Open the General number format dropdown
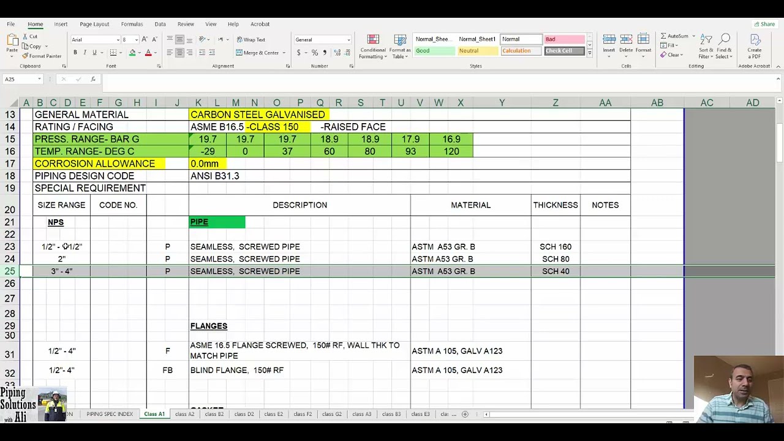Image resolution: width=784 pixels, height=441 pixels. (x=349, y=40)
